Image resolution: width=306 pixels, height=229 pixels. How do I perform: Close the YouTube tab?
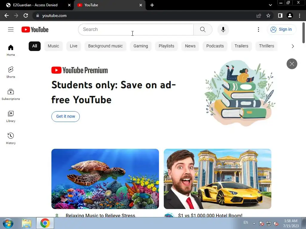tap(141, 5)
